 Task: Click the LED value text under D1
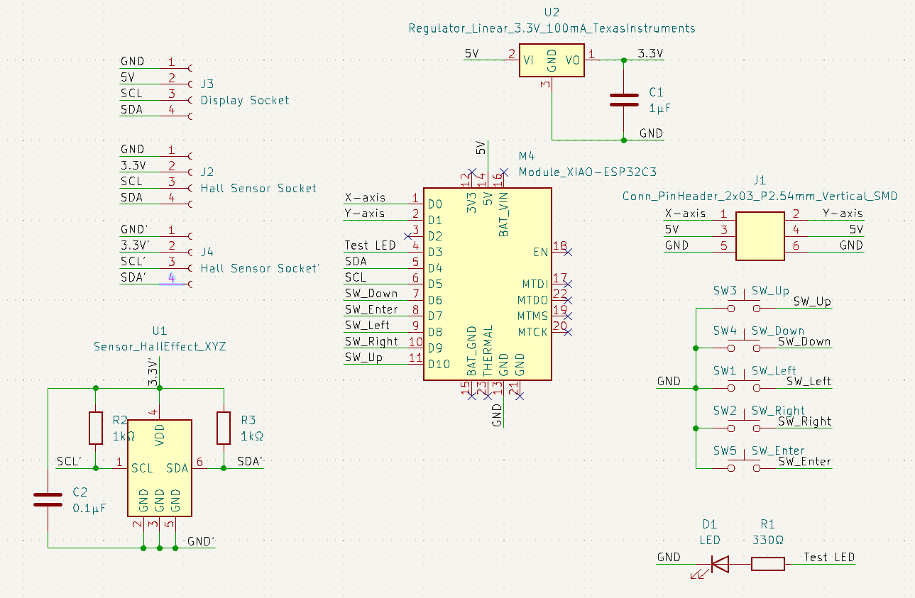point(711,540)
